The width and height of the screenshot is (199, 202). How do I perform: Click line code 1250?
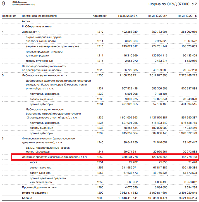point(100,157)
